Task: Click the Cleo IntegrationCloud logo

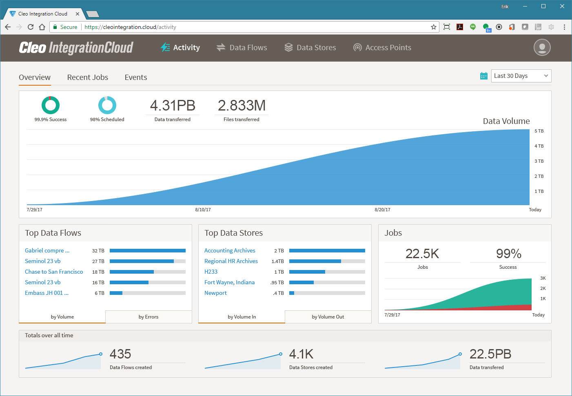Action: 76,48
